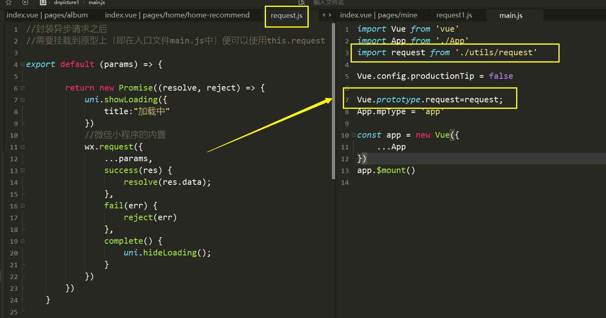Open dnpicture1 breadcrumb

66,2
